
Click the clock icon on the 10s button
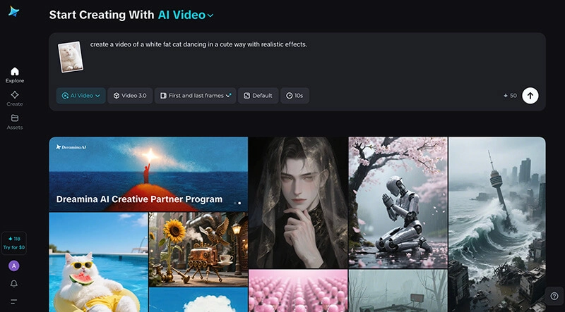point(290,96)
